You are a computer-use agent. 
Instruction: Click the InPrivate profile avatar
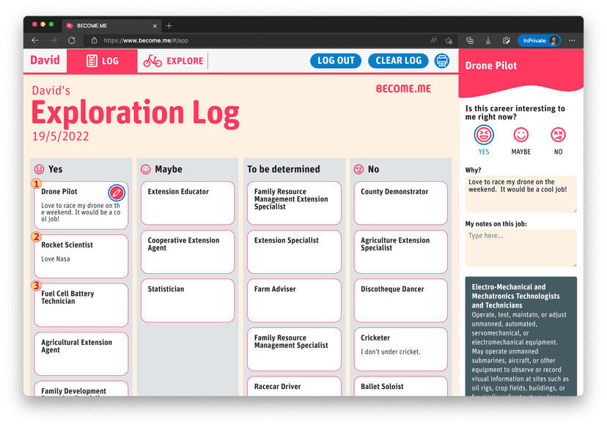tap(555, 40)
